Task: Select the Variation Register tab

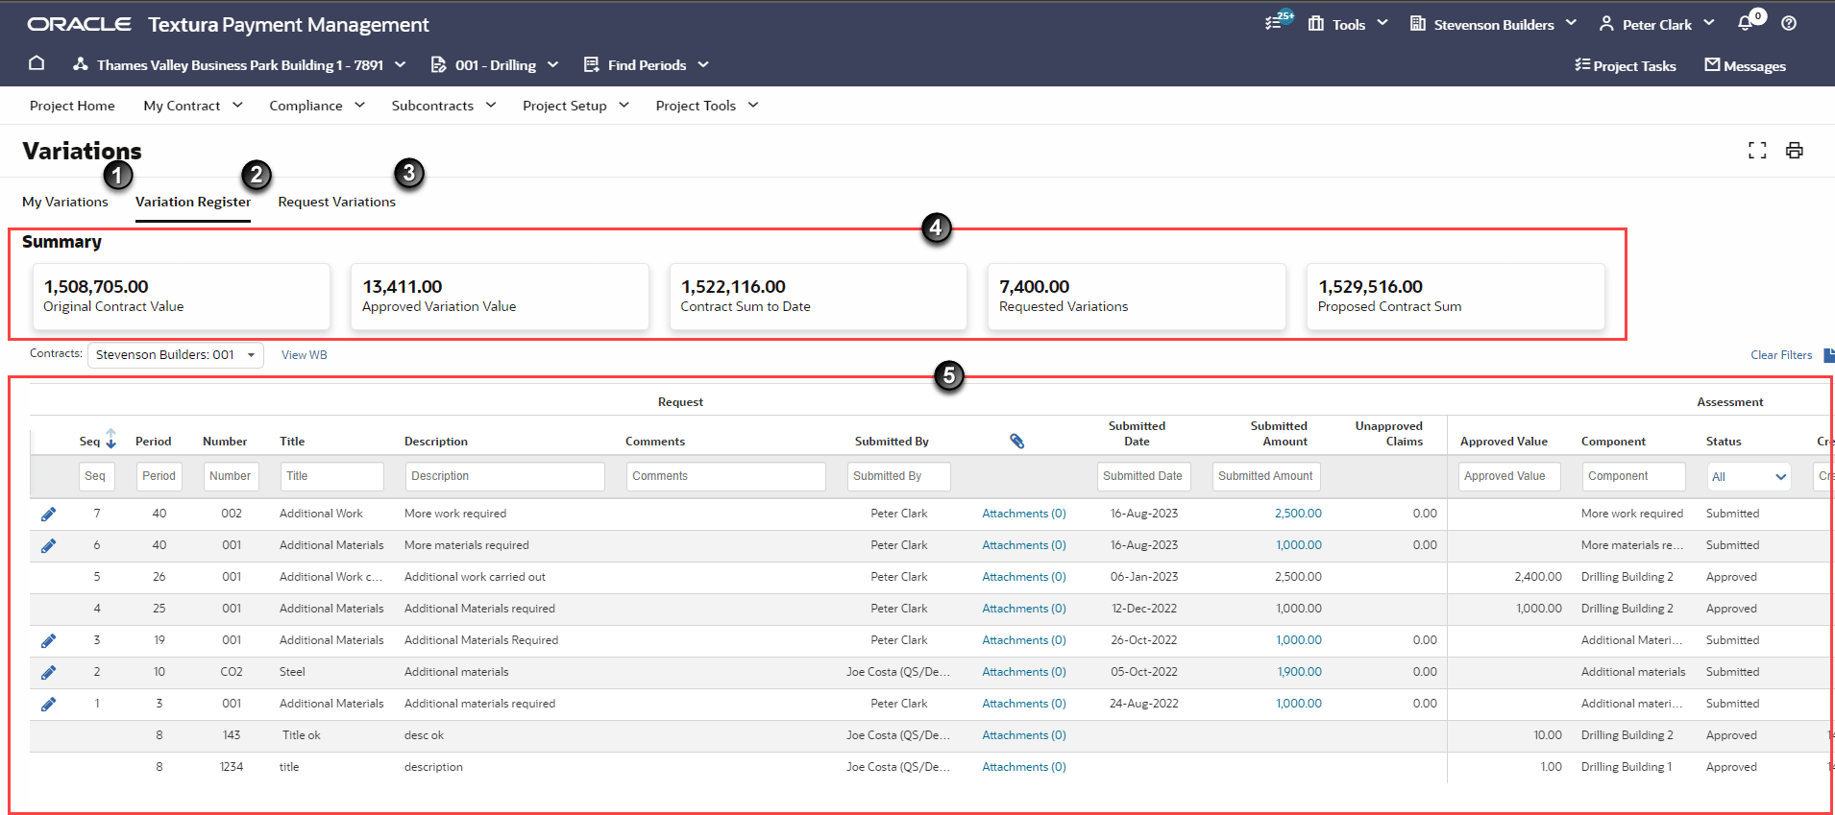Action: 193,202
